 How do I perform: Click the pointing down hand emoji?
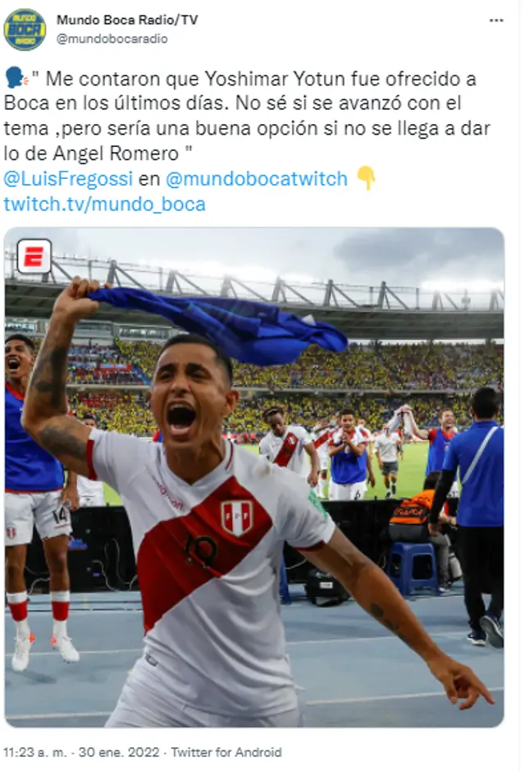pos(366,178)
